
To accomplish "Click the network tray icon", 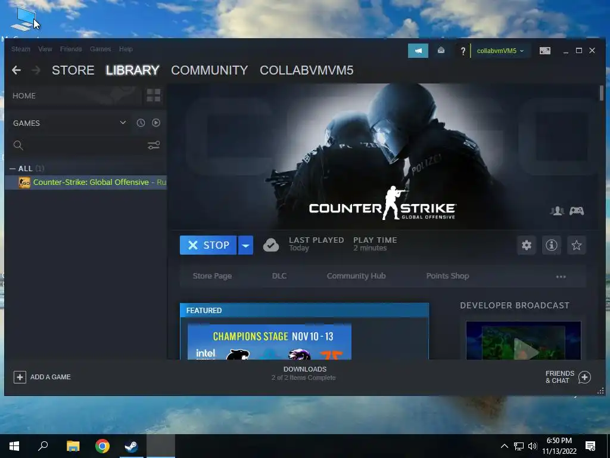I will tap(519, 446).
